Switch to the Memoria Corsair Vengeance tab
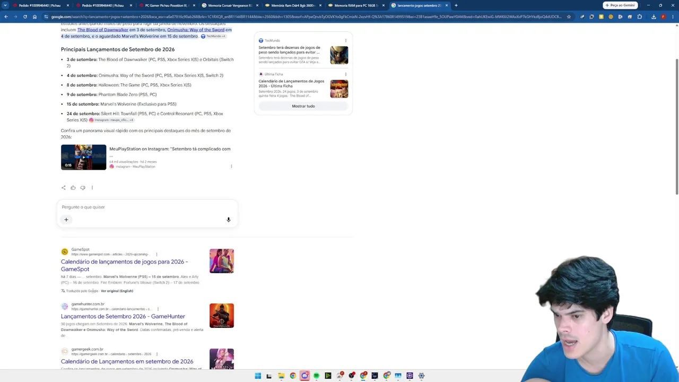 pyautogui.click(x=230, y=5)
